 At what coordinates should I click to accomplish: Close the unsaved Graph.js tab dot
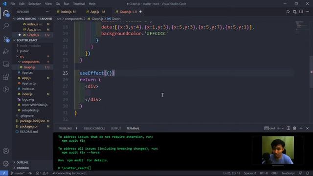tap(140, 12)
